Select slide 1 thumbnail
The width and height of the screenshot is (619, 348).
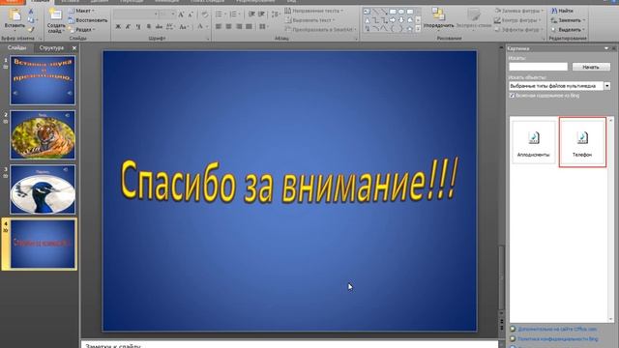click(43, 80)
